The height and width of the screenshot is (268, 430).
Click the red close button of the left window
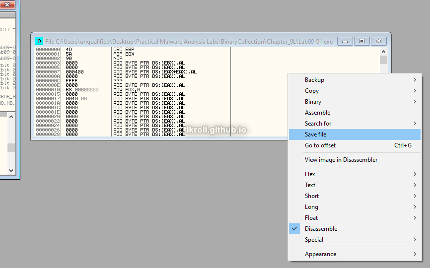click(x=8, y=4)
